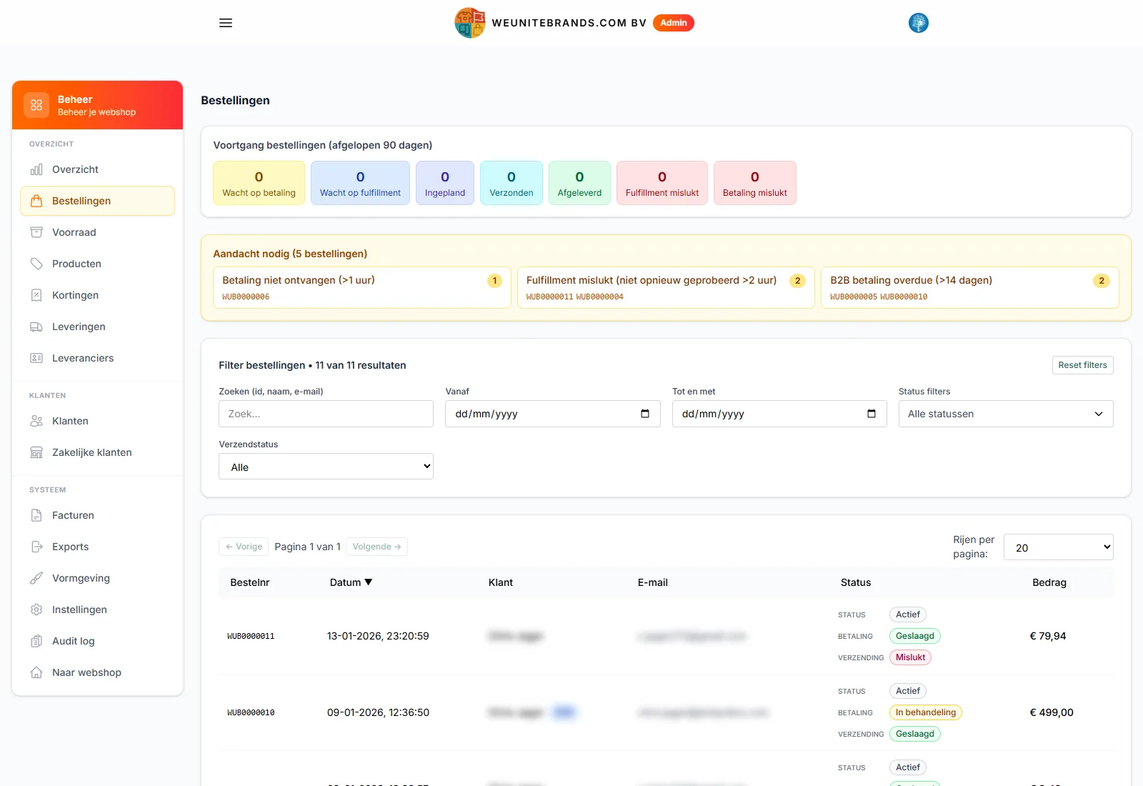Open the user avatar menu
Image resolution: width=1143 pixels, height=786 pixels.
(x=919, y=23)
